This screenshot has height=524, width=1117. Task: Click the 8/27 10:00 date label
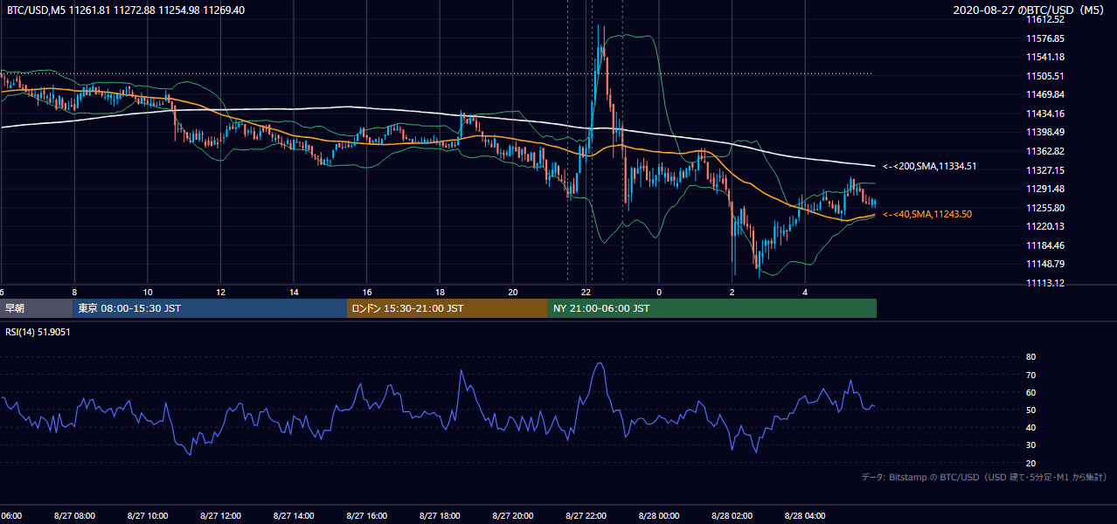pyautogui.click(x=148, y=516)
